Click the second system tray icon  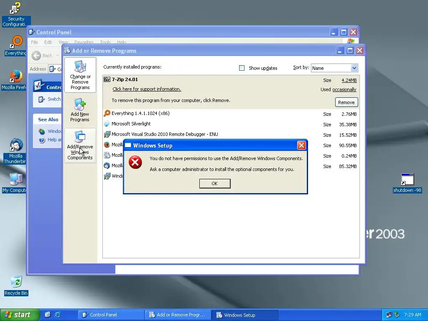[x=397, y=315]
